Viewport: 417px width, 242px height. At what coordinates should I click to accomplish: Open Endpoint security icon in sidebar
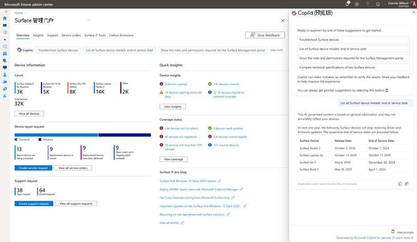coord(5,60)
